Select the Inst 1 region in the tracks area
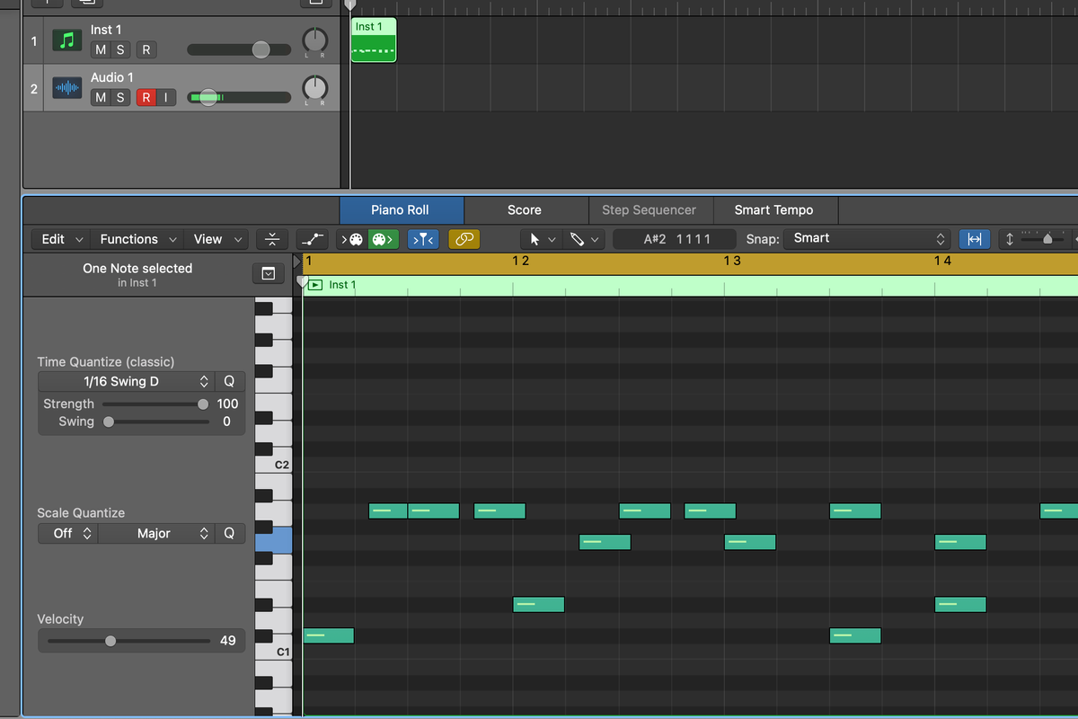 coord(373,40)
